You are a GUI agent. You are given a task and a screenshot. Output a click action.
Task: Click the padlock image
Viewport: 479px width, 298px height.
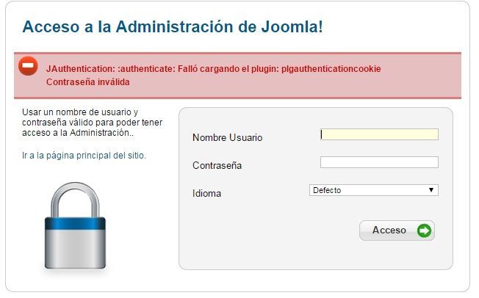(75, 225)
